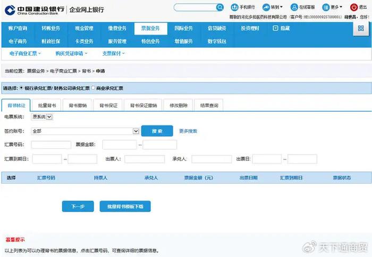This screenshot has width=372, height=257.
Task: Open 转账业务 menu
Action: coord(51,28)
